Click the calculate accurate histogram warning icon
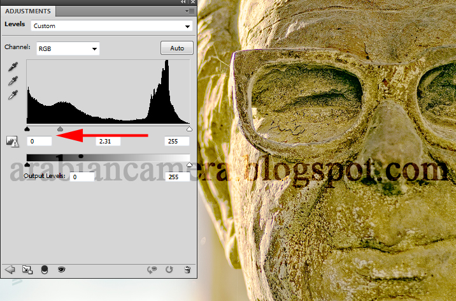The width and height of the screenshot is (456, 301). 13,141
